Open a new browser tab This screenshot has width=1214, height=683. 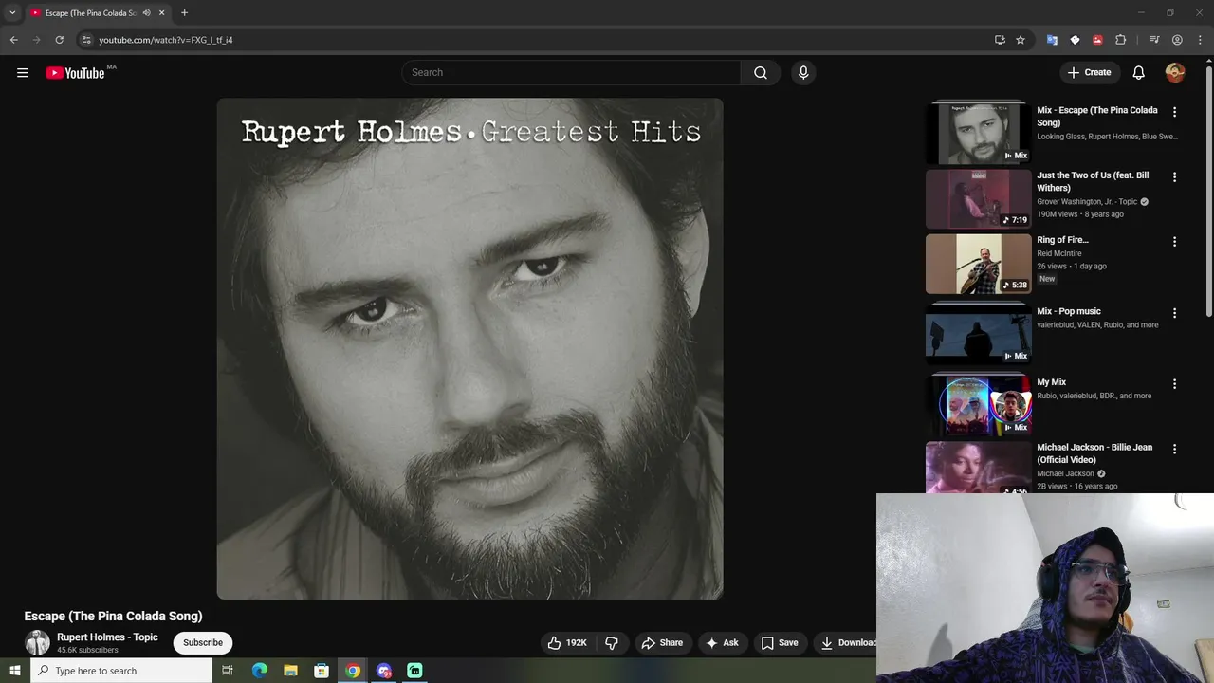(184, 13)
